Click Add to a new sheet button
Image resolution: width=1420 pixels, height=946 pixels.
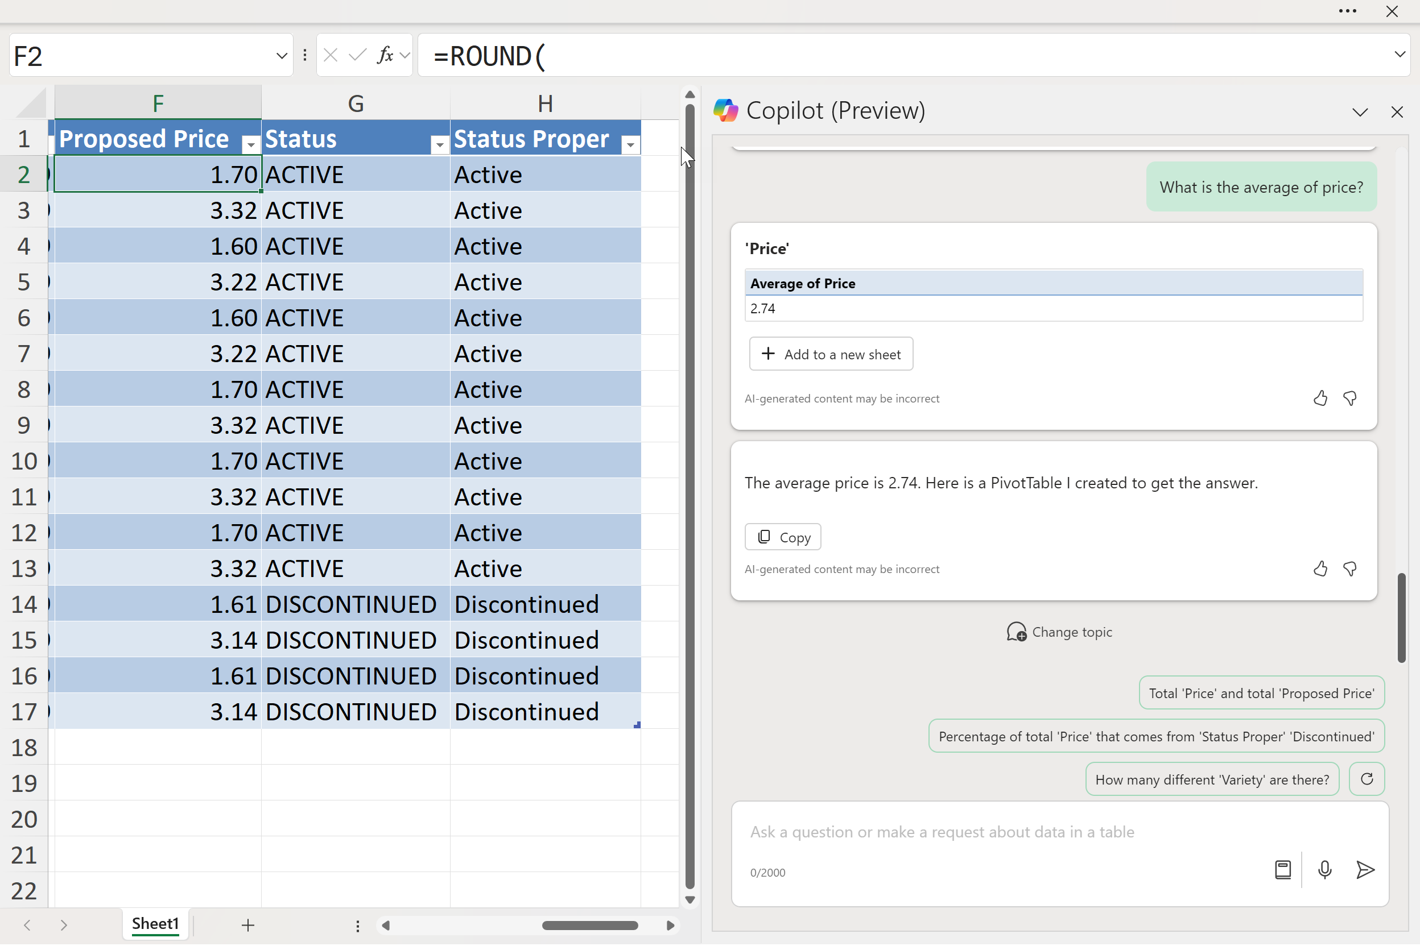pyautogui.click(x=831, y=354)
